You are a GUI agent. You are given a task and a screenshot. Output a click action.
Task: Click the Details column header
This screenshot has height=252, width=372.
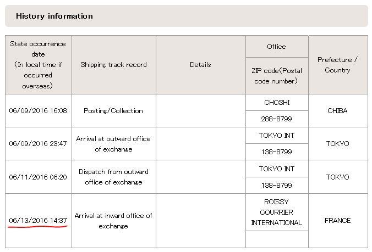[x=200, y=65]
